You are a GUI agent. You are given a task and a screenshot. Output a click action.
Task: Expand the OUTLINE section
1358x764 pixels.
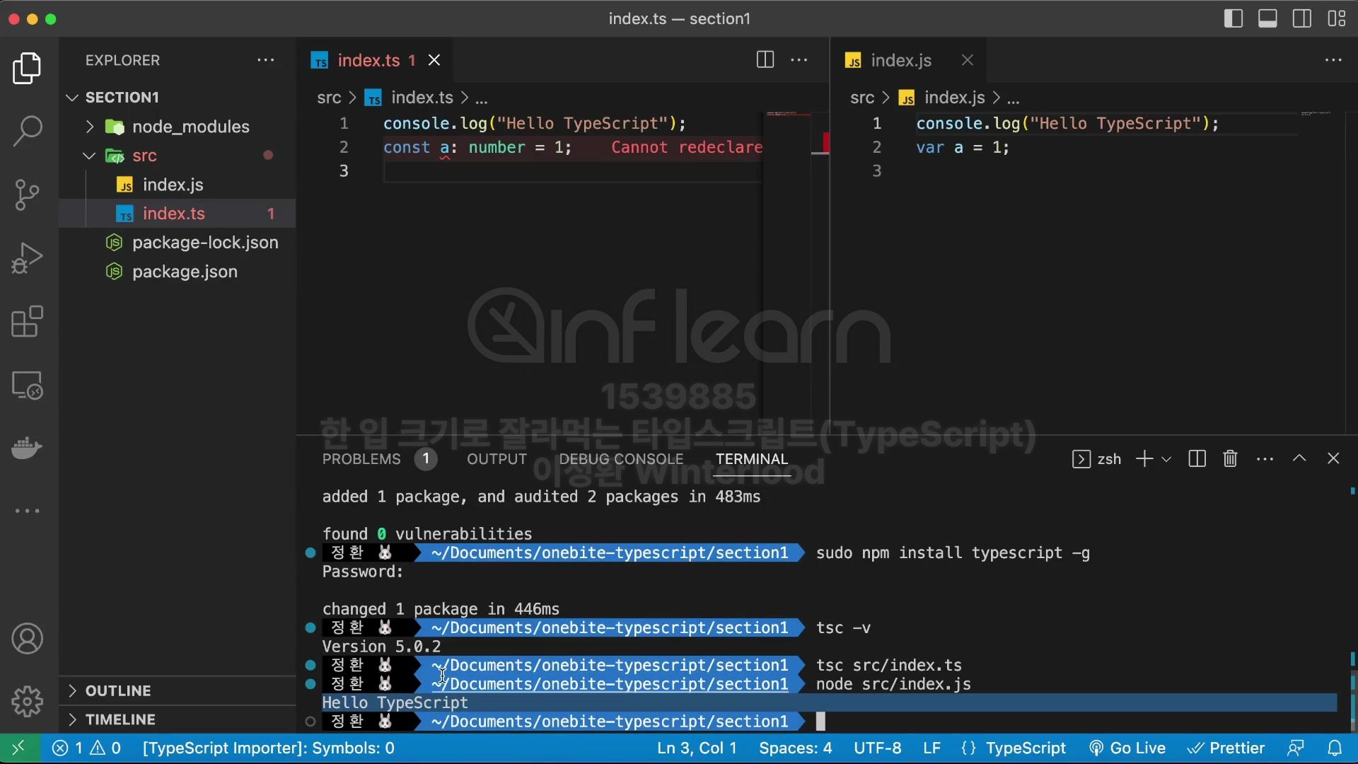[x=118, y=690]
